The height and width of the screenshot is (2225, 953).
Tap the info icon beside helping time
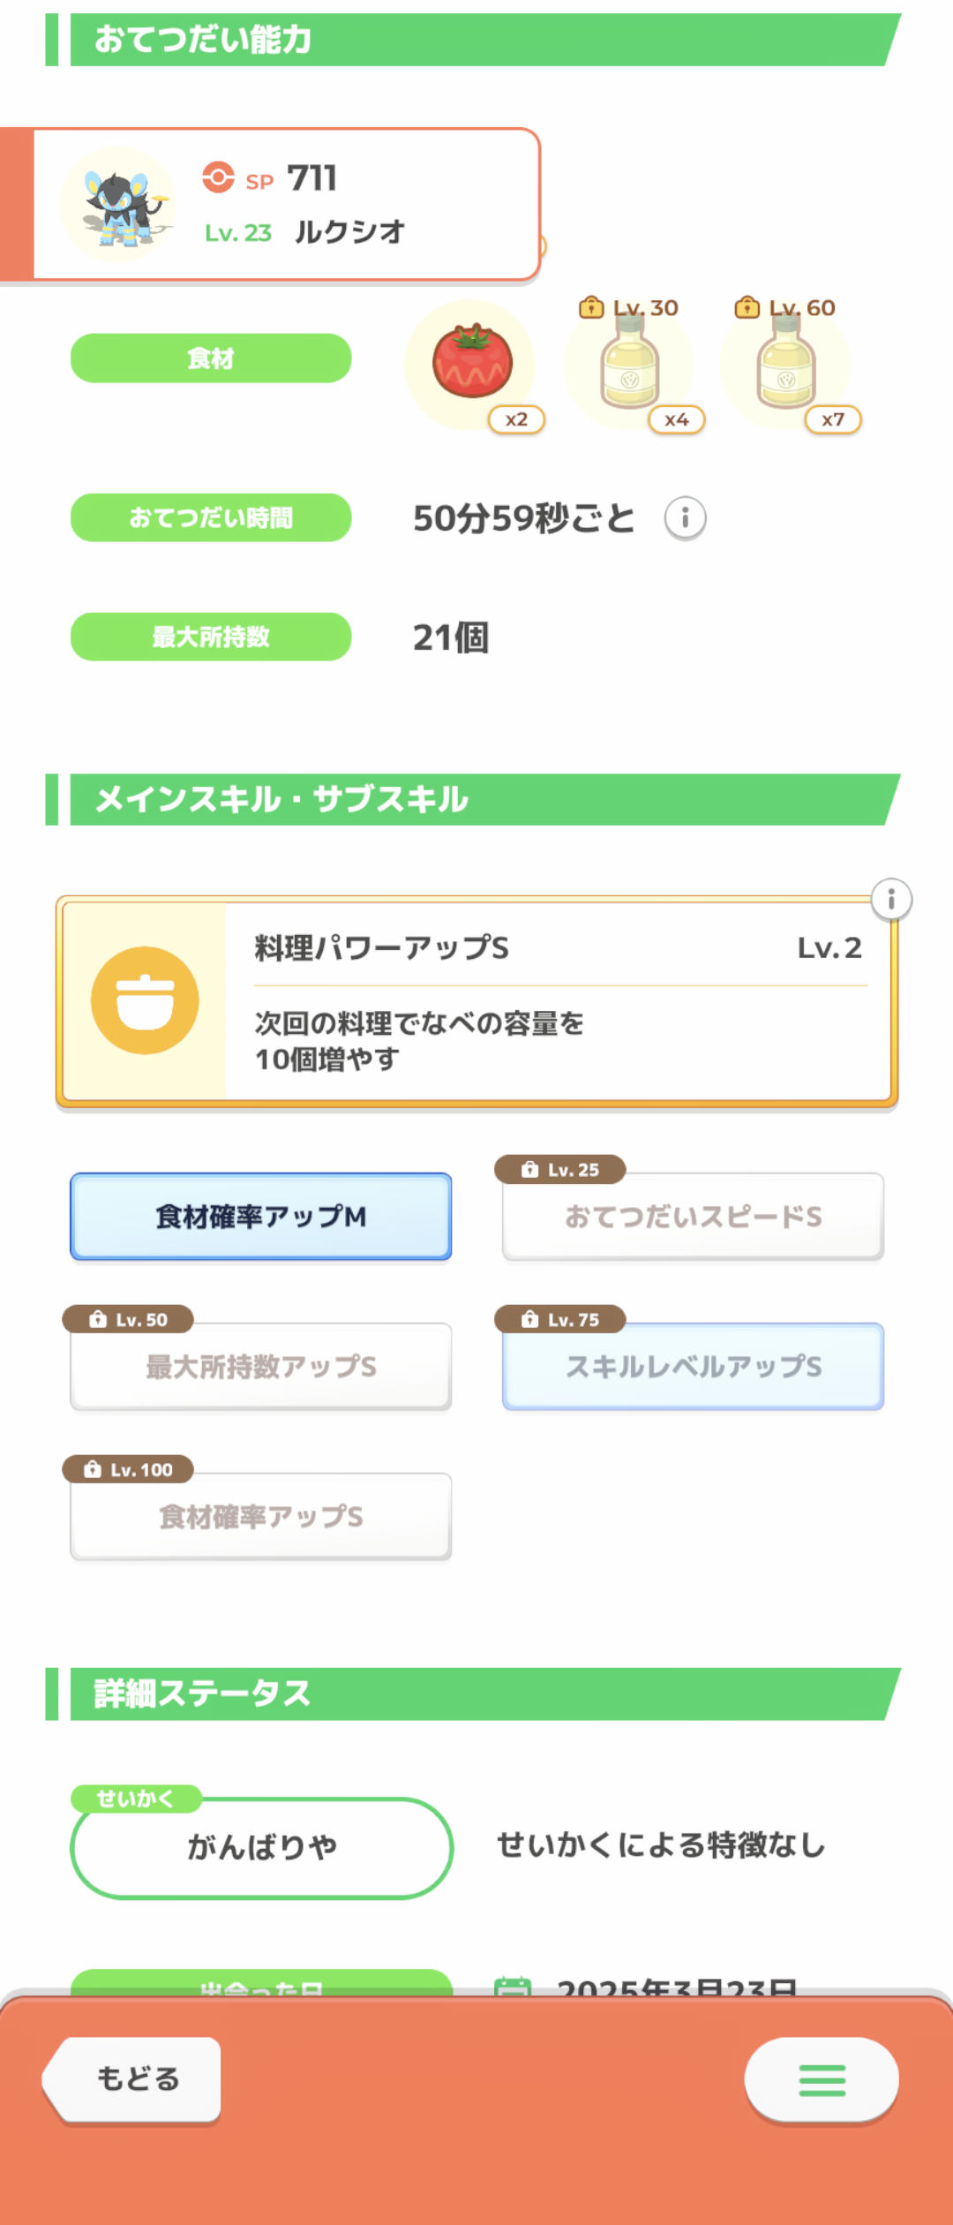click(x=685, y=518)
